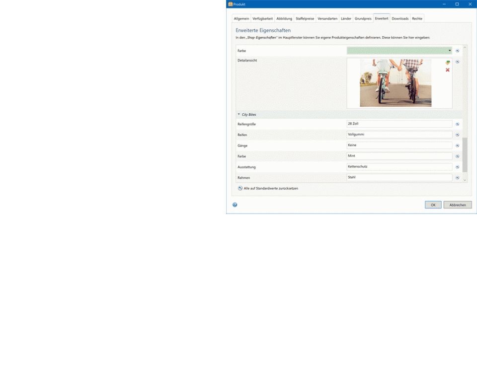Viewport: 477px width, 367px height.
Task: Confirm changes with the OK button
Action: coord(433,205)
